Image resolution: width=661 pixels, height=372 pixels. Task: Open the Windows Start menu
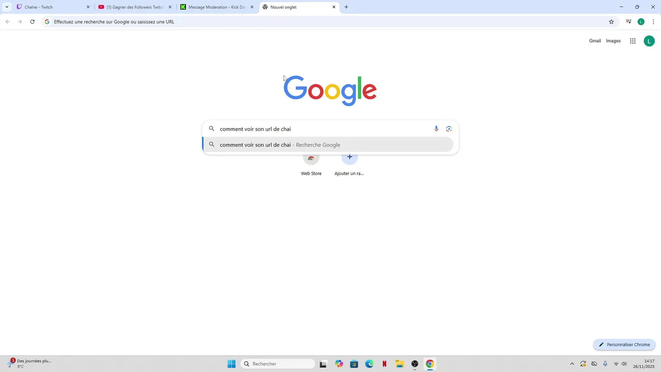[x=231, y=364]
